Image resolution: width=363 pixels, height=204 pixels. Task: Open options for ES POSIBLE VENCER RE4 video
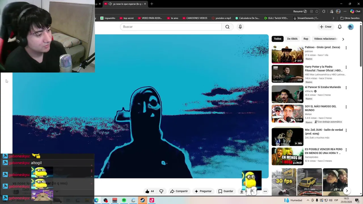346,150
